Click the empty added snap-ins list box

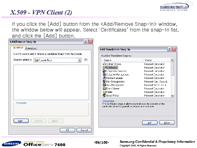coord(51,82)
